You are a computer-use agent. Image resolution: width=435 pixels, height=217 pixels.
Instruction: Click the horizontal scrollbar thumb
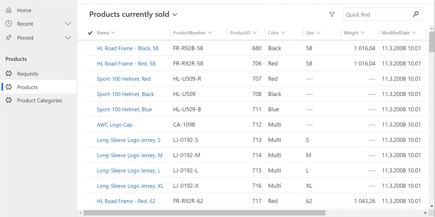(204, 213)
